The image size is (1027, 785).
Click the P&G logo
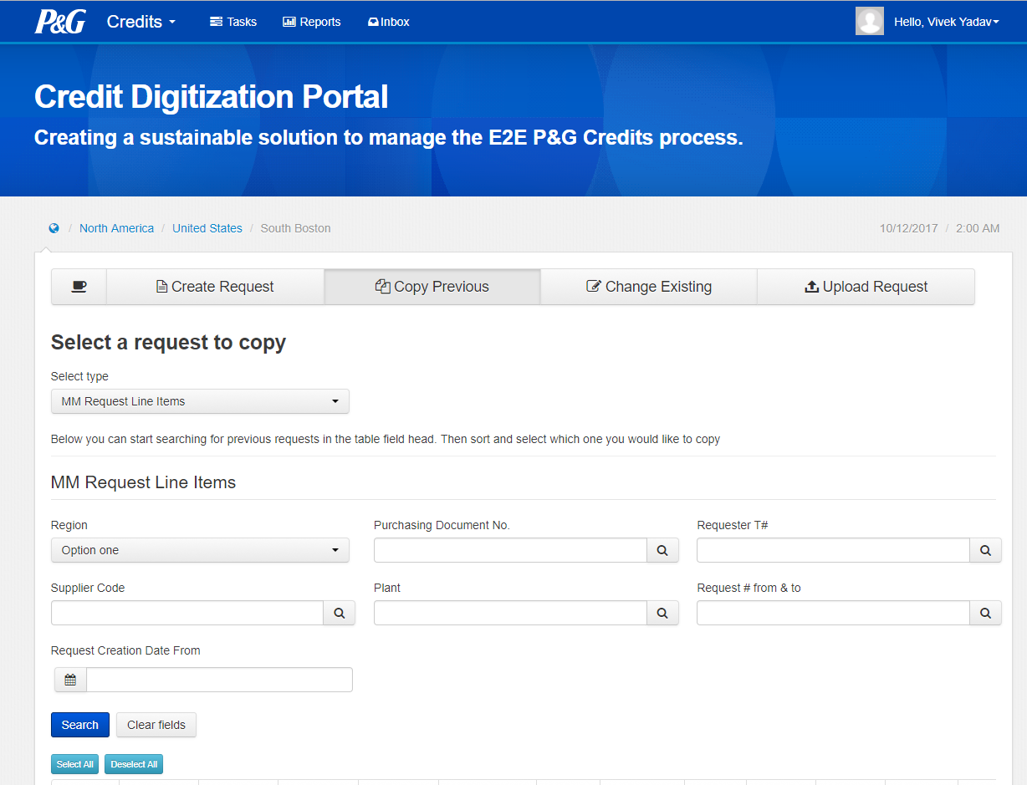[60, 22]
